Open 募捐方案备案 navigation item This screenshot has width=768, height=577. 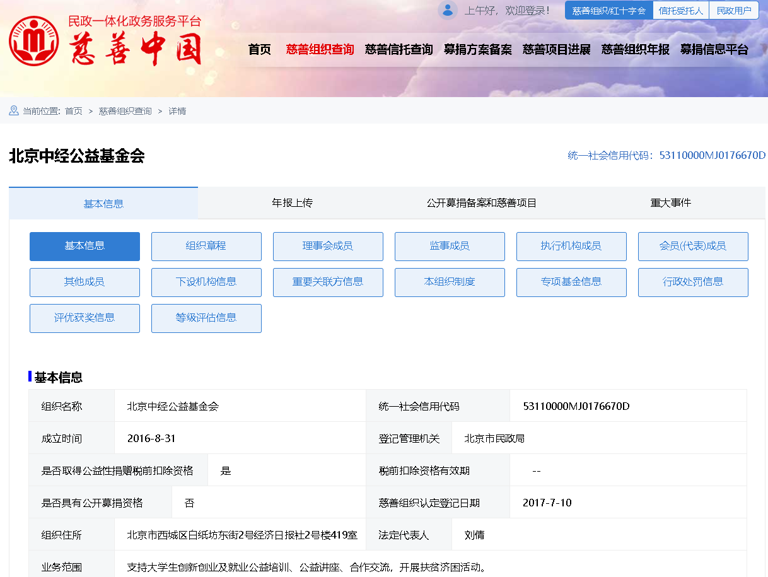477,49
